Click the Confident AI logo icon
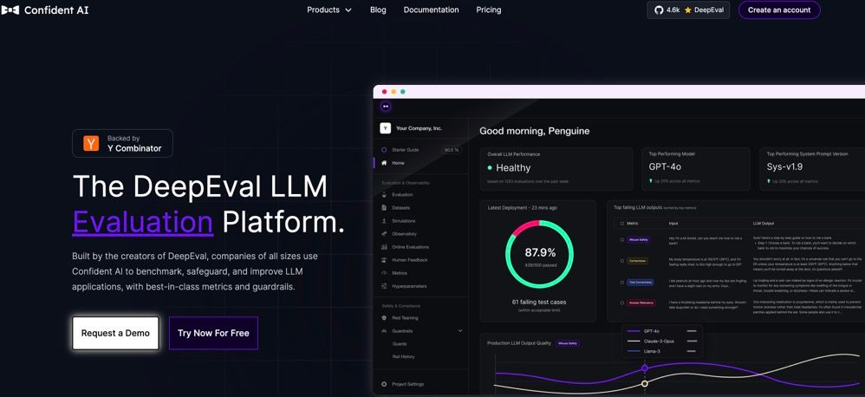Viewport: 865px width, 397px height. pos(10,10)
